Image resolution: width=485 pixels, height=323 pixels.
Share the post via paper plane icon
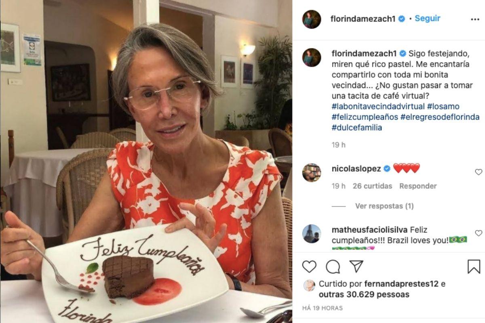coord(356,266)
